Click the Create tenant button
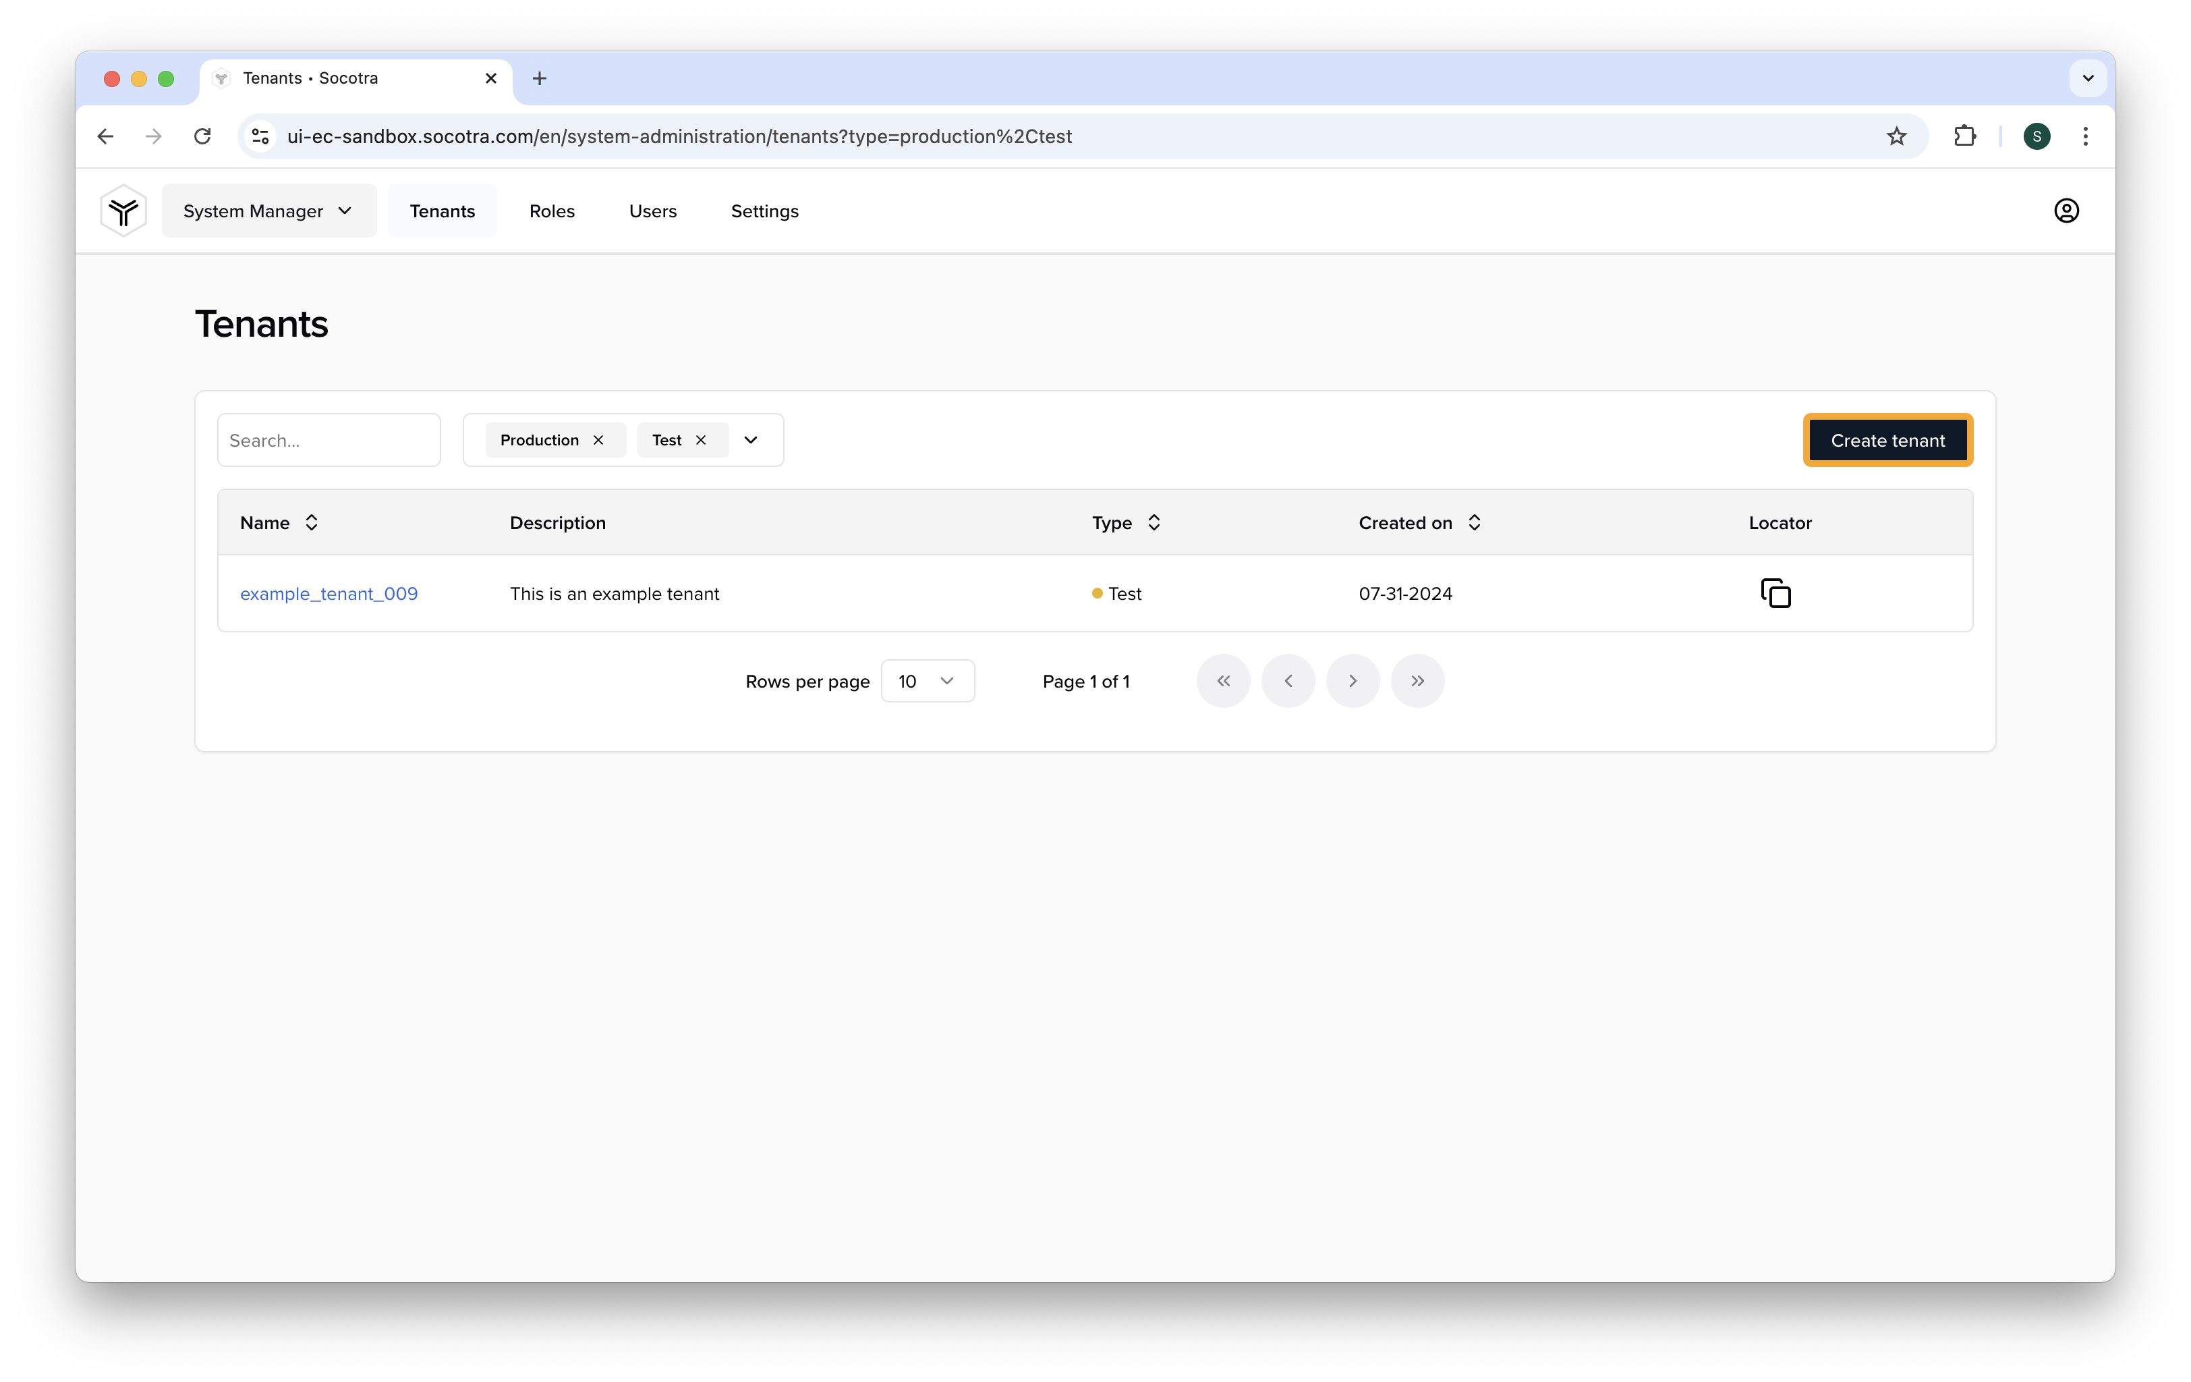 click(1889, 439)
